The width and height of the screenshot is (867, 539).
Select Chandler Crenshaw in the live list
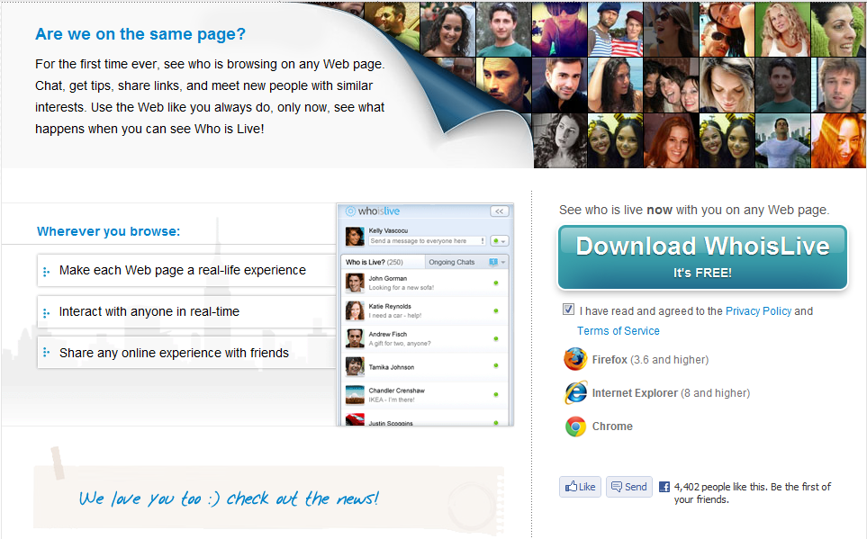(425, 395)
